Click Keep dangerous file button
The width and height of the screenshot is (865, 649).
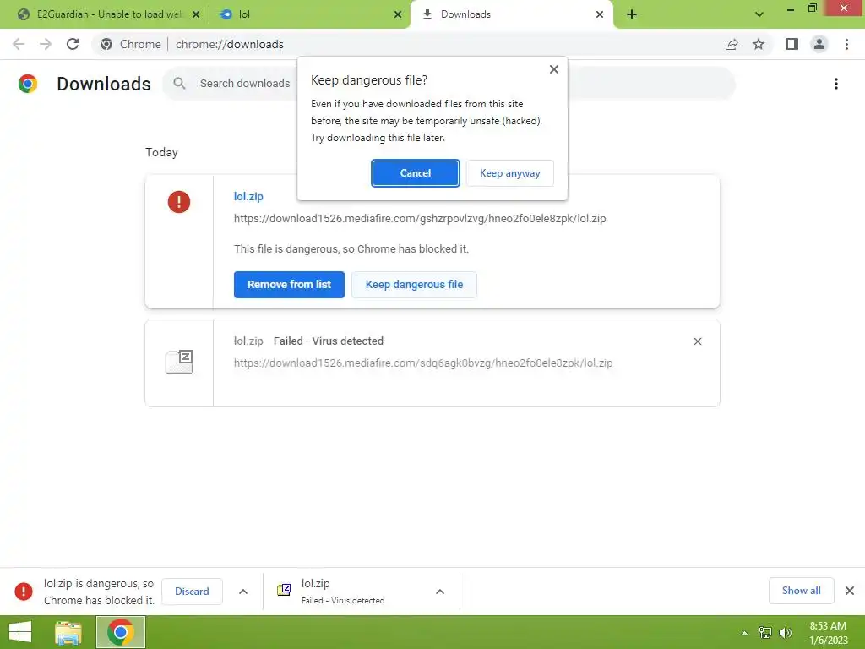pyautogui.click(x=414, y=285)
